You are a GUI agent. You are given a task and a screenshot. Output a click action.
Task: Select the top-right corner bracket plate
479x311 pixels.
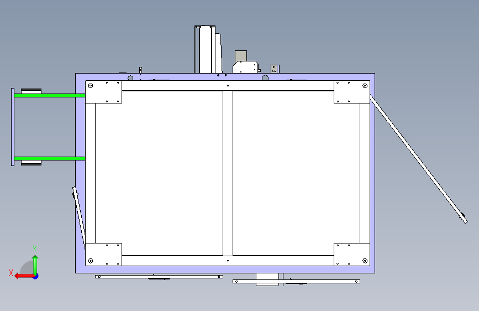(x=352, y=92)
